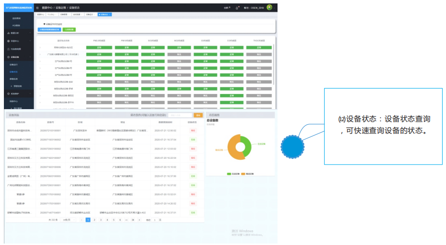Switch to the 数据中心 tab
446x245 pixels.
pyautogui.click(x=41, y=15)
